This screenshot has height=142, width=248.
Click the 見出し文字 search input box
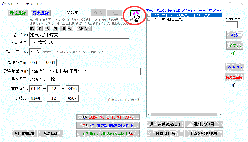232,25
